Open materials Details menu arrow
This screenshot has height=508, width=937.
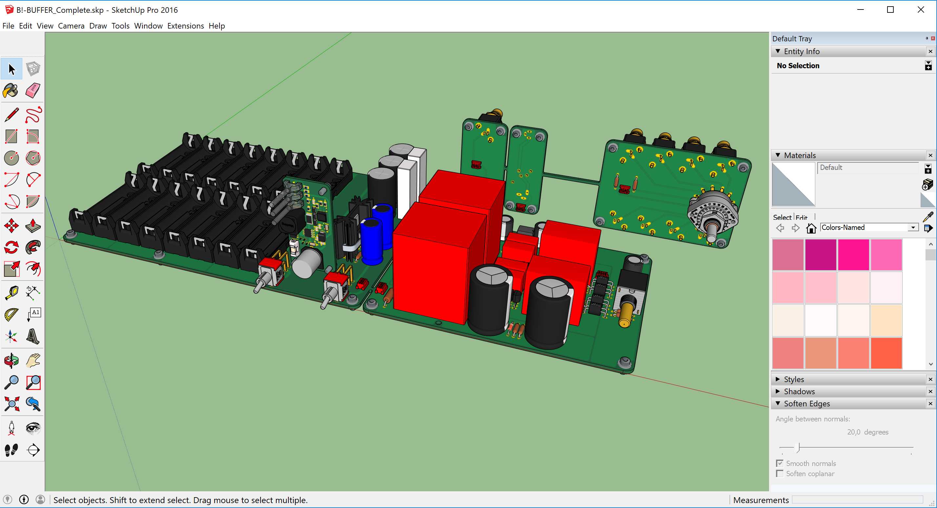928,228
